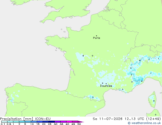Click the legend value 35
The image size is (162, 125).
click(61, 124)
